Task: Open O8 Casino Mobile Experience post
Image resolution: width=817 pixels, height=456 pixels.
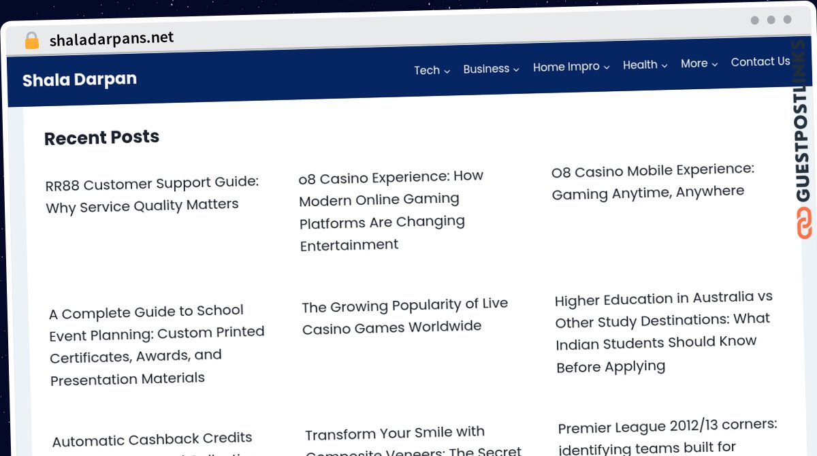Action: [653, 182]
